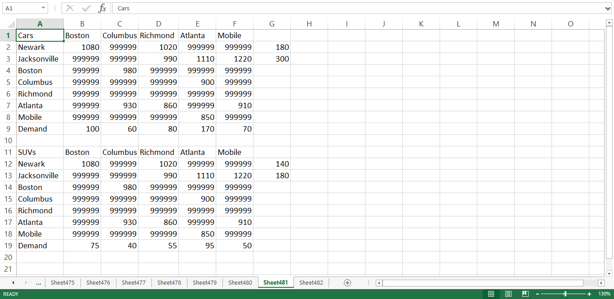Open the Name Box dropdown
This screenshot has height=299, width=614.
coord(44,8)
